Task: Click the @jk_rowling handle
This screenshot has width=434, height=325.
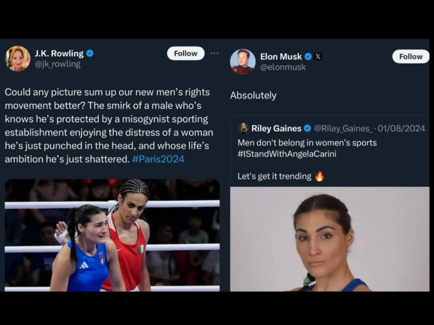Action: coord(58,64)
